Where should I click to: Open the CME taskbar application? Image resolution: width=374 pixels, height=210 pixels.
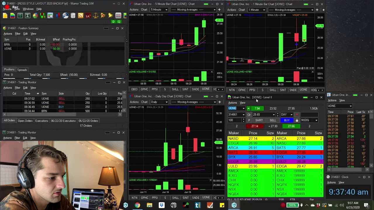(174, 205)
